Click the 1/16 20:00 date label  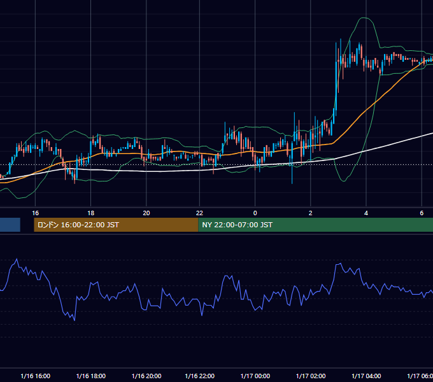coord(146,376)
